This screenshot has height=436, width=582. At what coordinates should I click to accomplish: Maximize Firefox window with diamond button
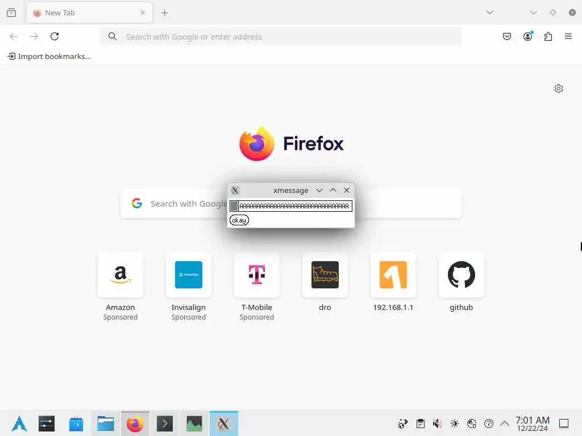(x=553, y=12)
